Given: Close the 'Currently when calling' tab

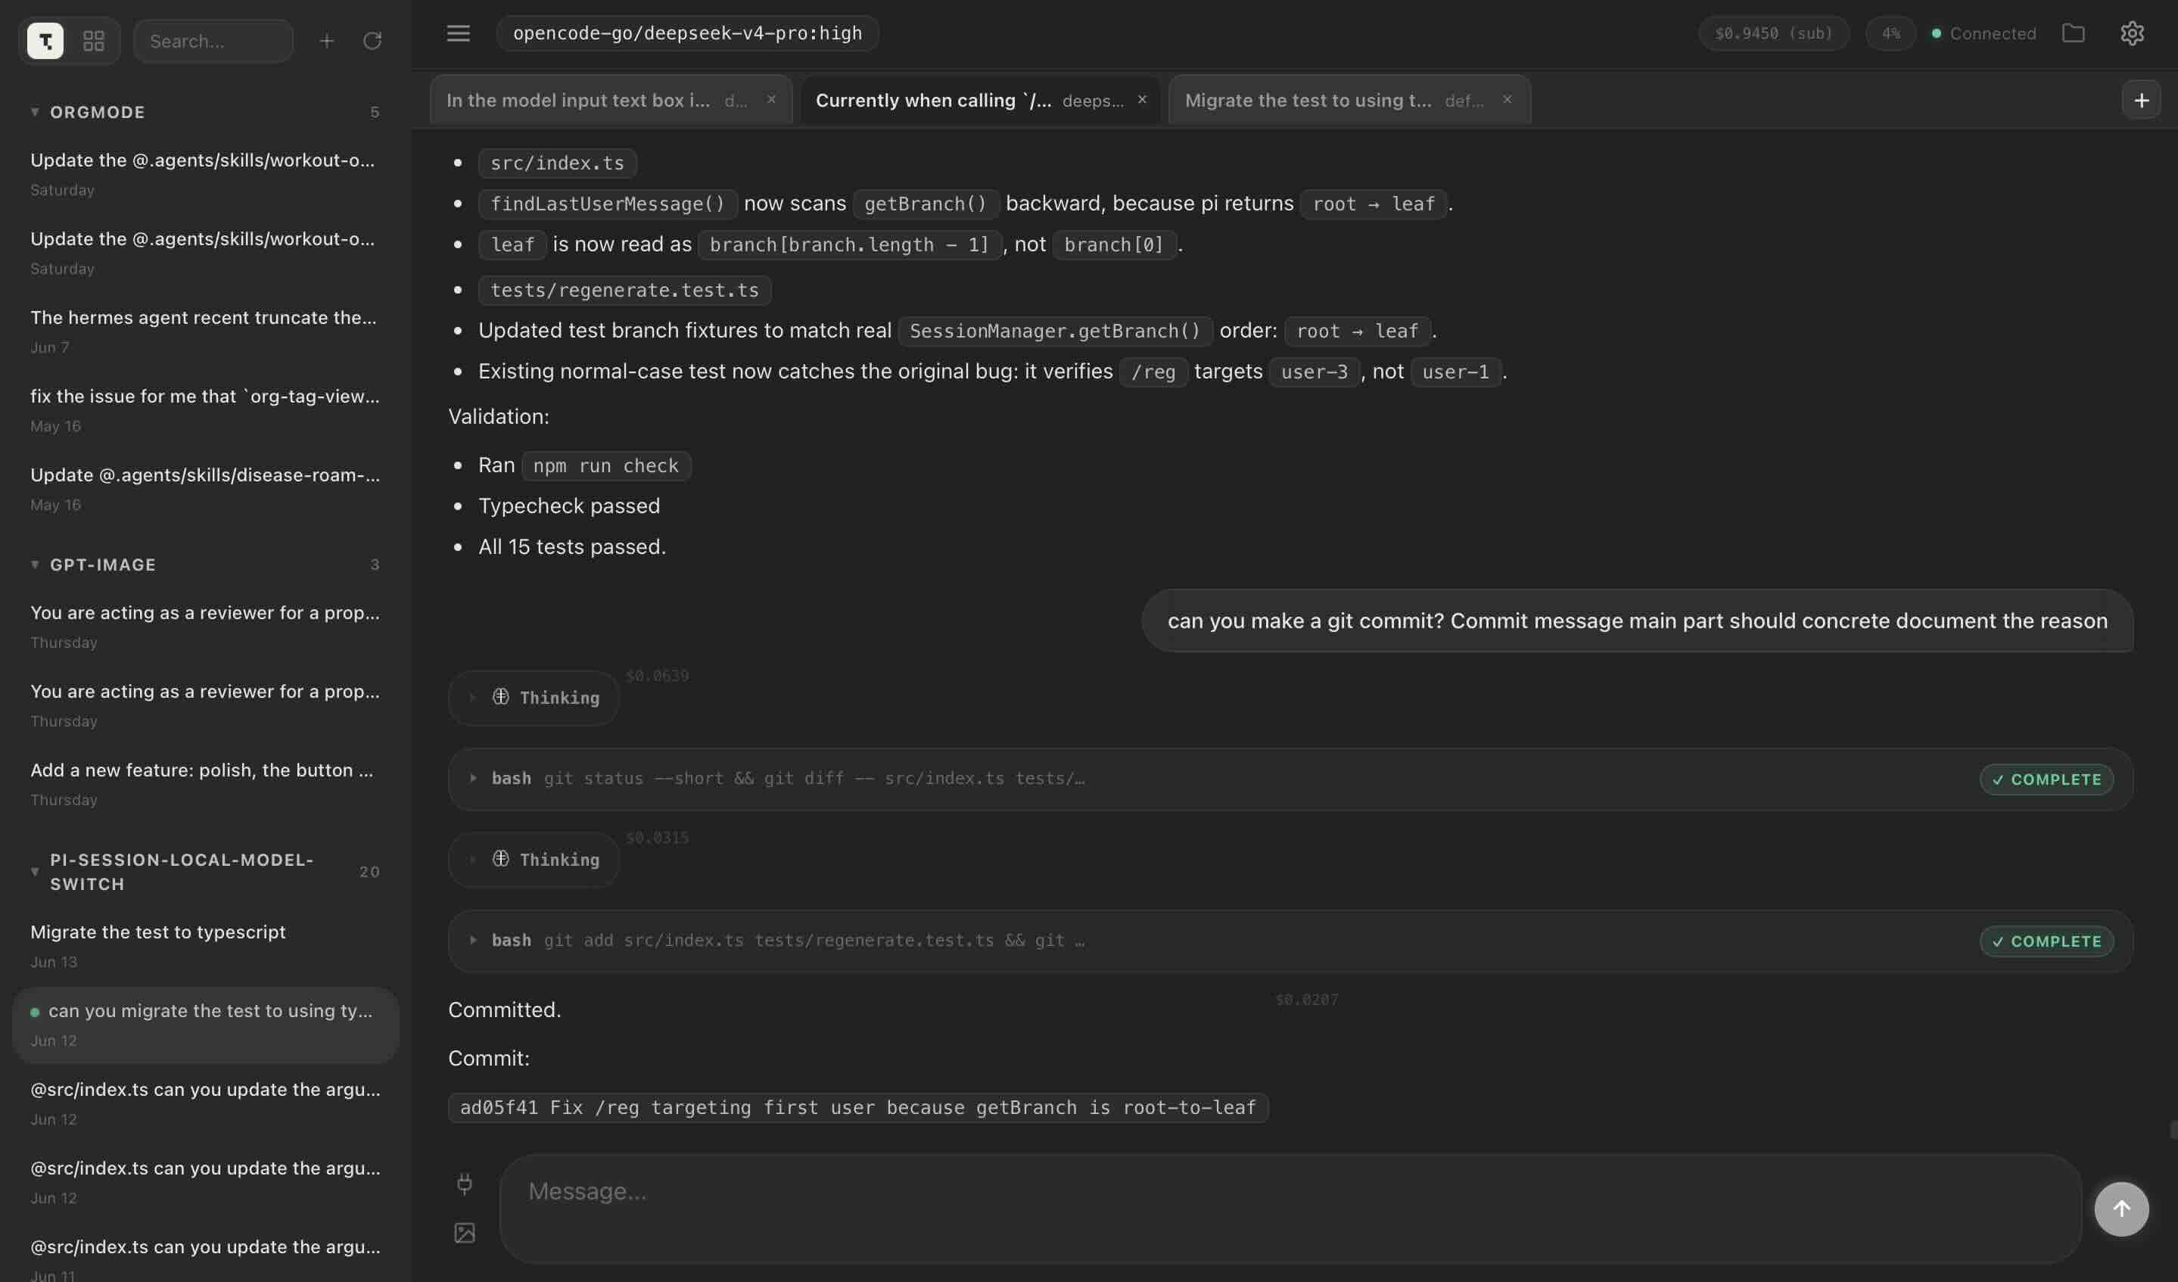Looking at the screenshot, I should tap(1142, 99).
